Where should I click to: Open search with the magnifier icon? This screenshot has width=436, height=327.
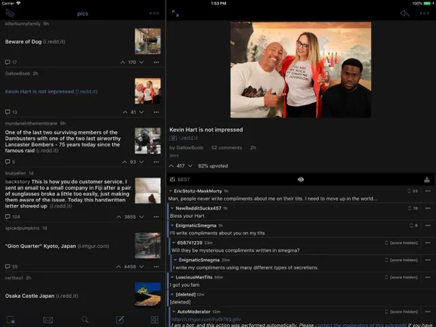(85, 320)
